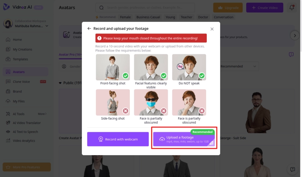This screenshot has width=302, height=177.
Task: Click the AI Video Translator icon
Action: 8,123
